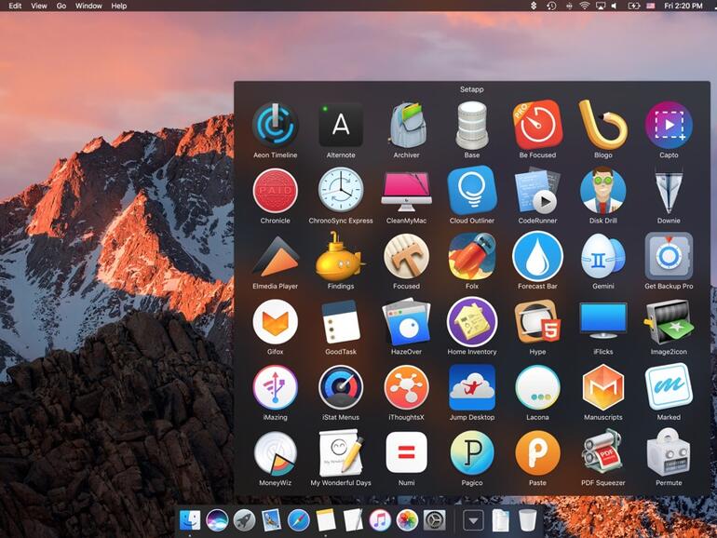Screen dimensions: 717x538
Task: Launch PDF Squeezer
Action: click(x=603, y=453)
